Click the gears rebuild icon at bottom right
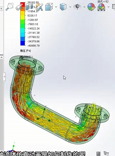This screenshot has width=115, height=156. [106, 153]
